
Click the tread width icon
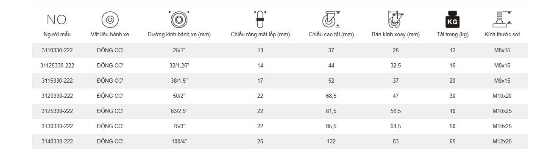pyautogui.click(x=260, y=19)
